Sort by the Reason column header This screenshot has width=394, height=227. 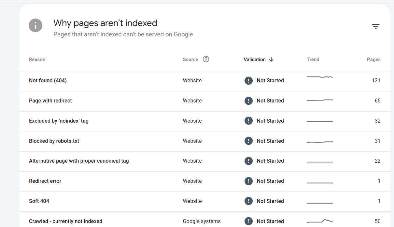pos(37,60)
